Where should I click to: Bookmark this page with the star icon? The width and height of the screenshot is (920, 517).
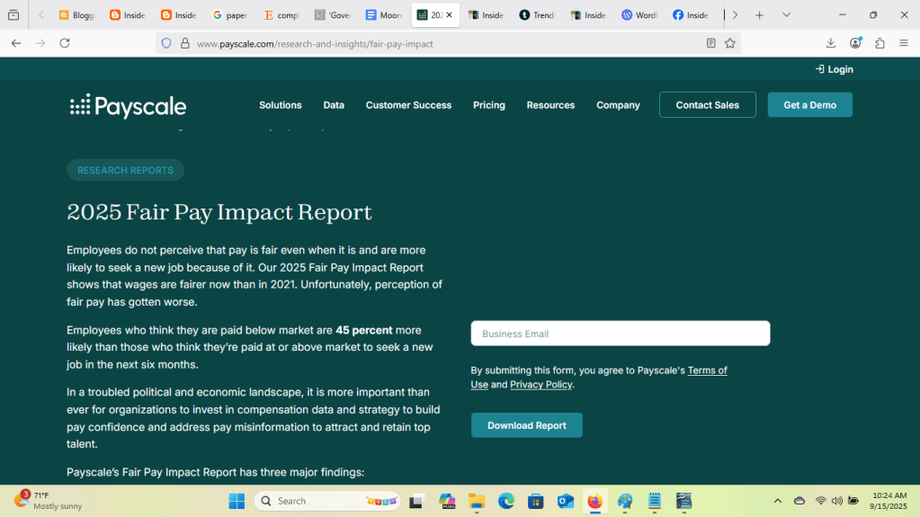[730, 43]
